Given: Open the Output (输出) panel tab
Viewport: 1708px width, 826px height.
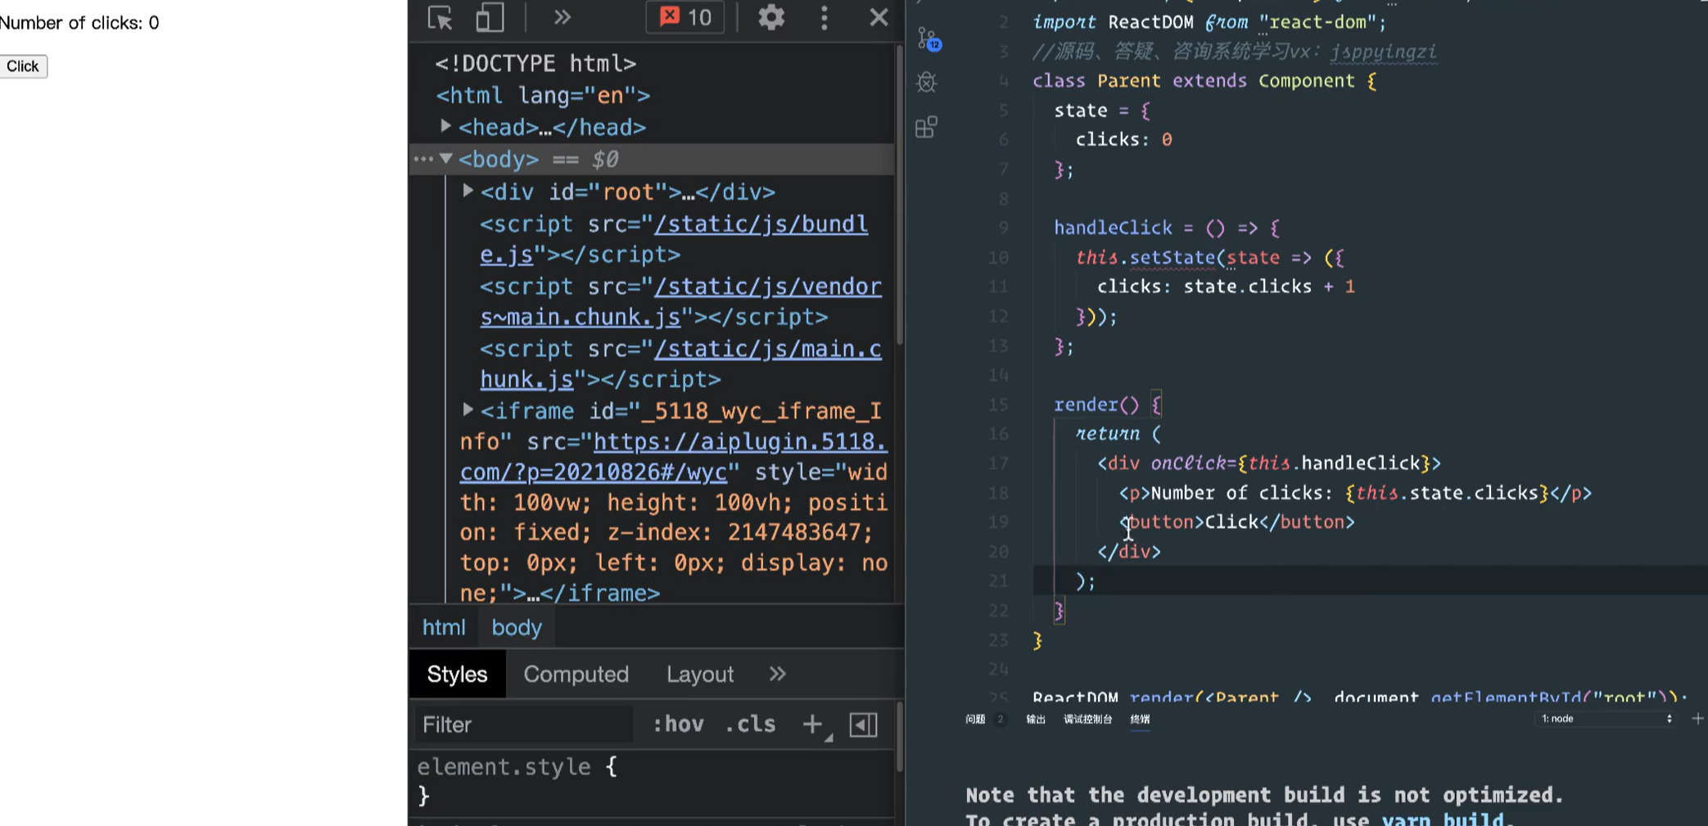Looking at the screenshot, I should click(x=1036, y=719).
